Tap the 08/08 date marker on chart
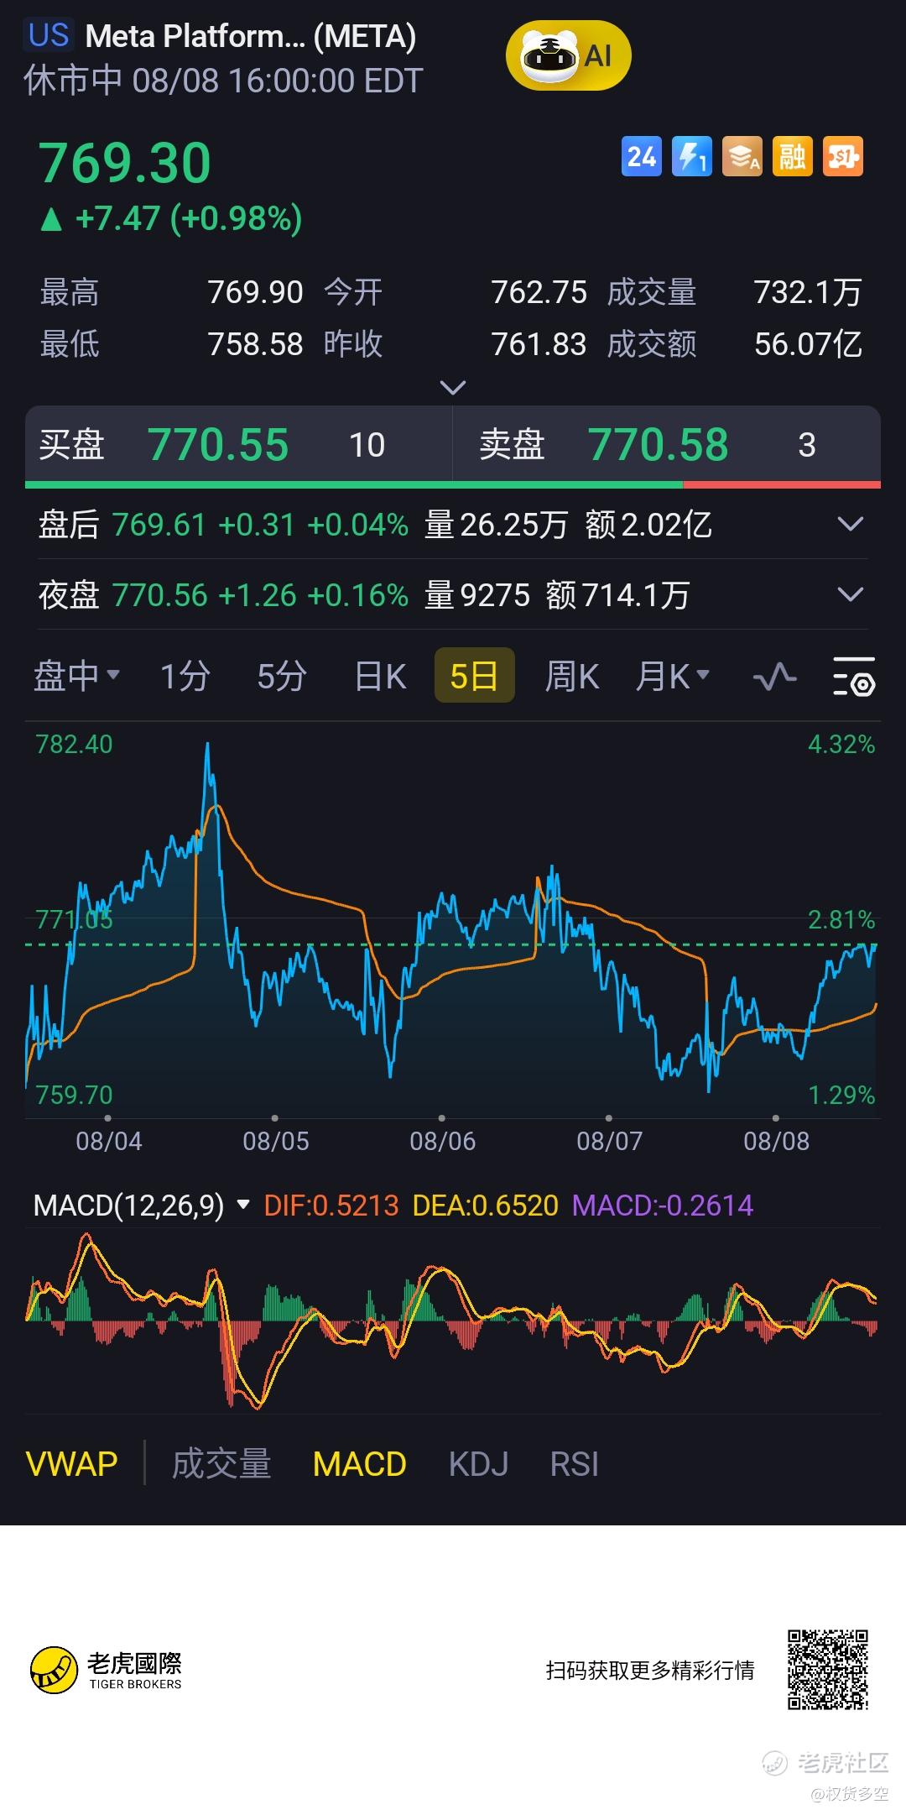Image resolution: width=906 pixels, height=1815 pixels. pos(776,1141)
